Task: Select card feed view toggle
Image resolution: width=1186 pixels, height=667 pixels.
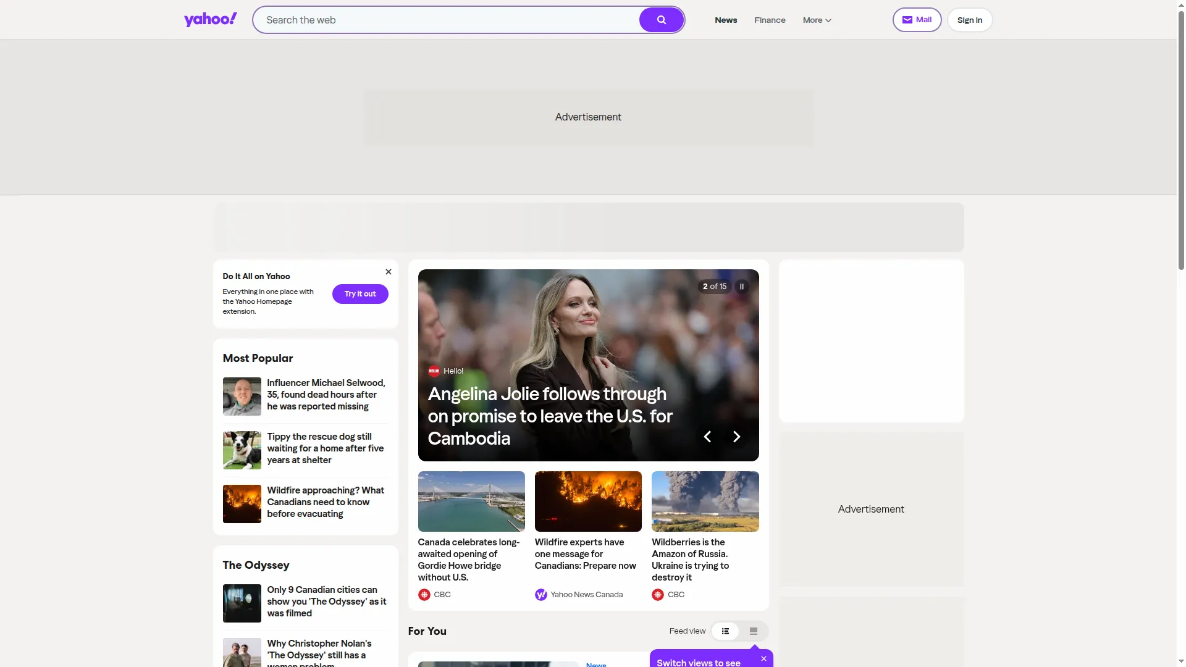Action: 754,631
